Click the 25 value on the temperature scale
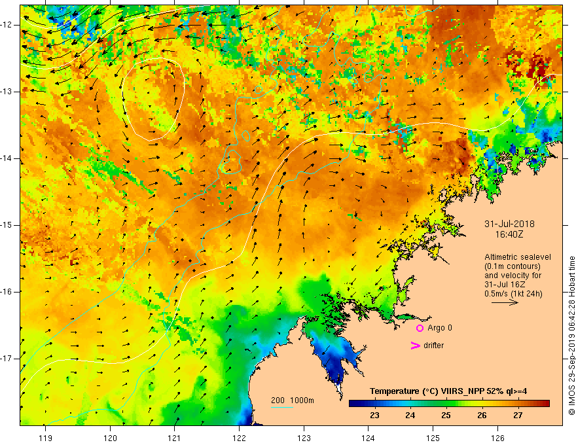 click(446, 416)
